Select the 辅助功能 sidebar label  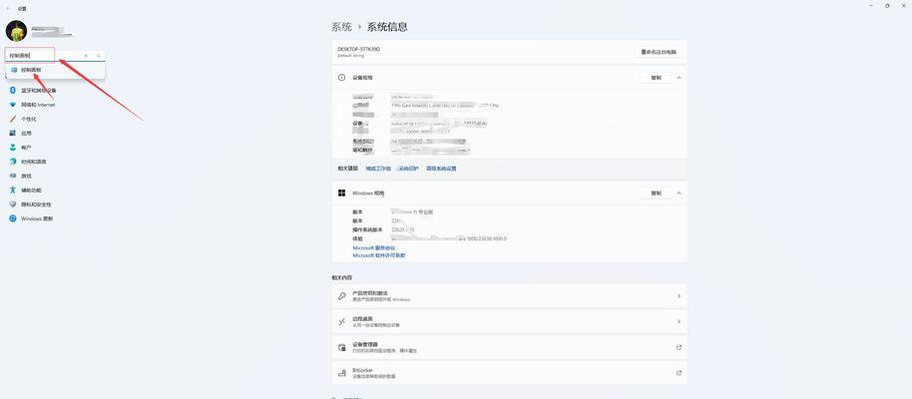31,191
